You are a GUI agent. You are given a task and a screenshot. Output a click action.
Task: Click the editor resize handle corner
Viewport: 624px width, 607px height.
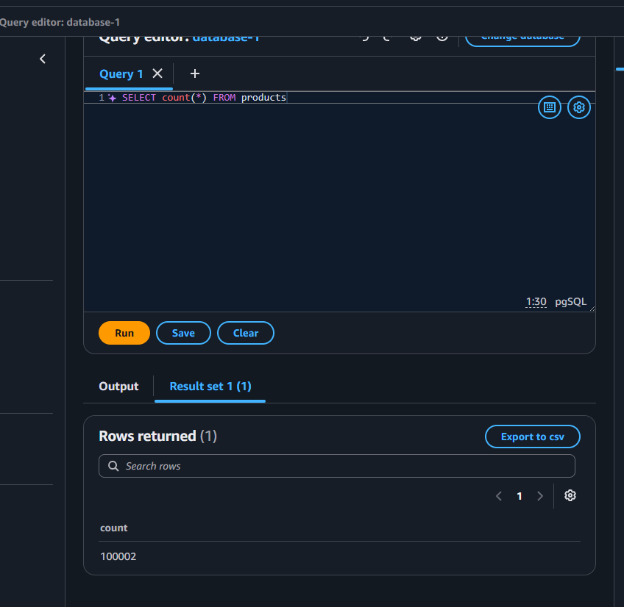tap(592, 309)
